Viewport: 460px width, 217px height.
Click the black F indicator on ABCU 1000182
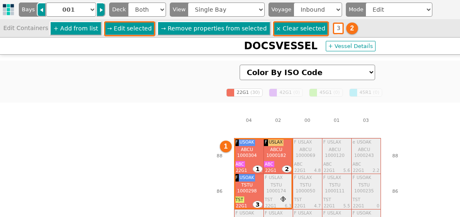tap(266, 142)
